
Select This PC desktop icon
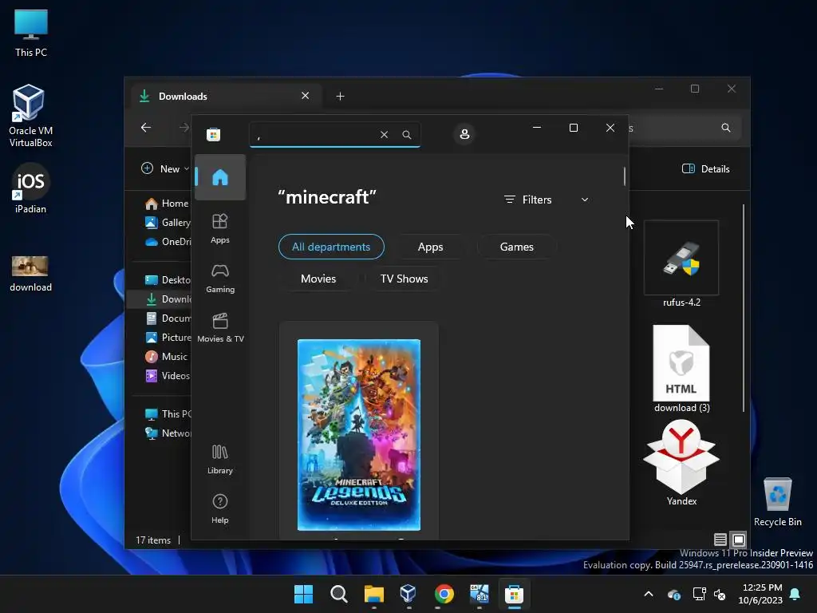point(31,34)
